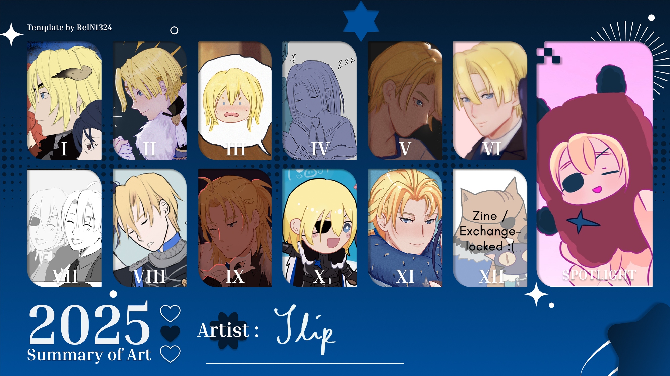This screenshot has height=376, width=670.
Task: Open artwork thumbnail III with speech bubble
Action: tap(235, 101)
